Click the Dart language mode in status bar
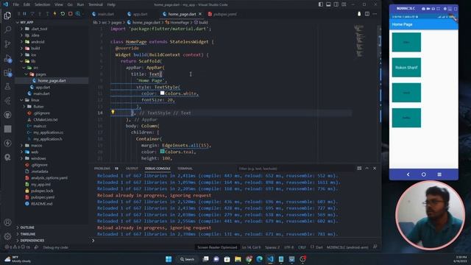The width and height of the screenshot is (471, 265). point(319,247)
